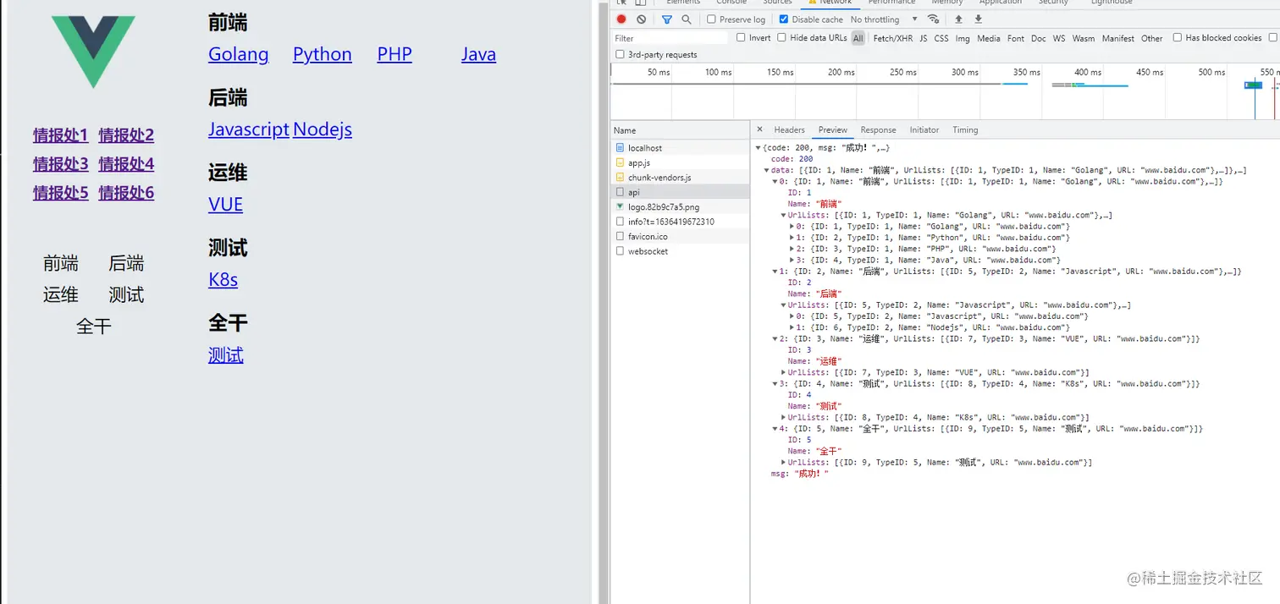Select app.js script request
Screen dimensions: 1280x604
[x=681, y=162]
